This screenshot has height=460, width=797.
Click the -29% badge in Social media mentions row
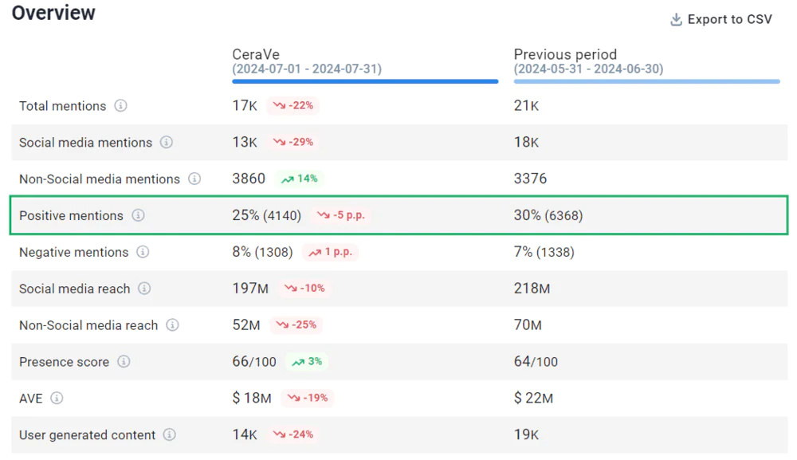click(x=292, y=143)
